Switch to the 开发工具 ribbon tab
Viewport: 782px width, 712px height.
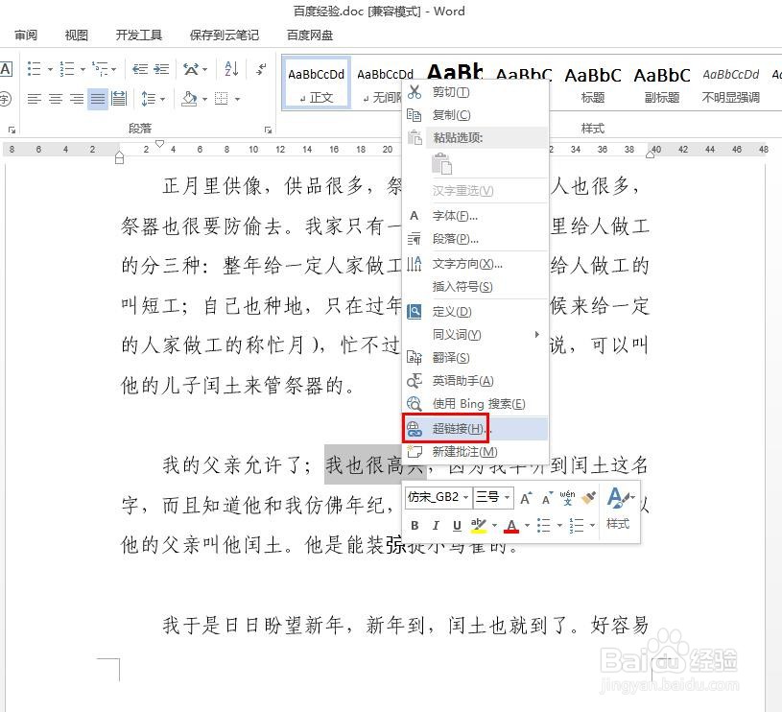pyautogui.click(x=138, y=35)
